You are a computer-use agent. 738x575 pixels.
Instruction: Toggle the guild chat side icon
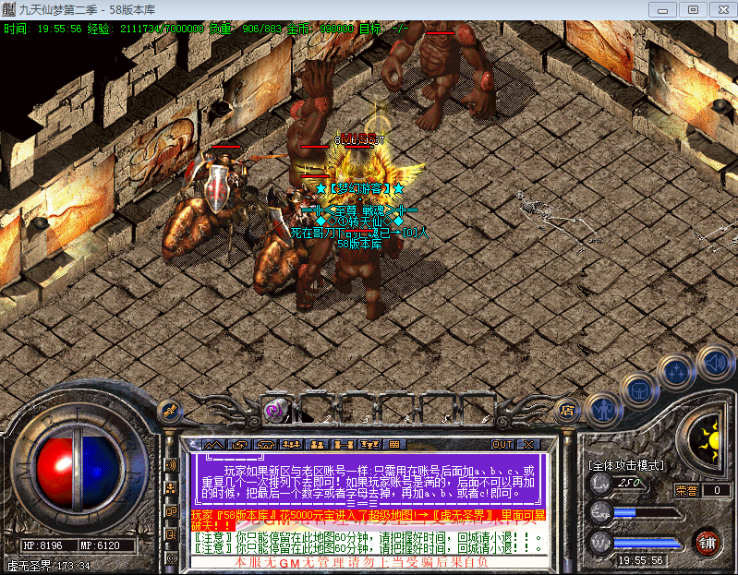click(x=171, y=534)
